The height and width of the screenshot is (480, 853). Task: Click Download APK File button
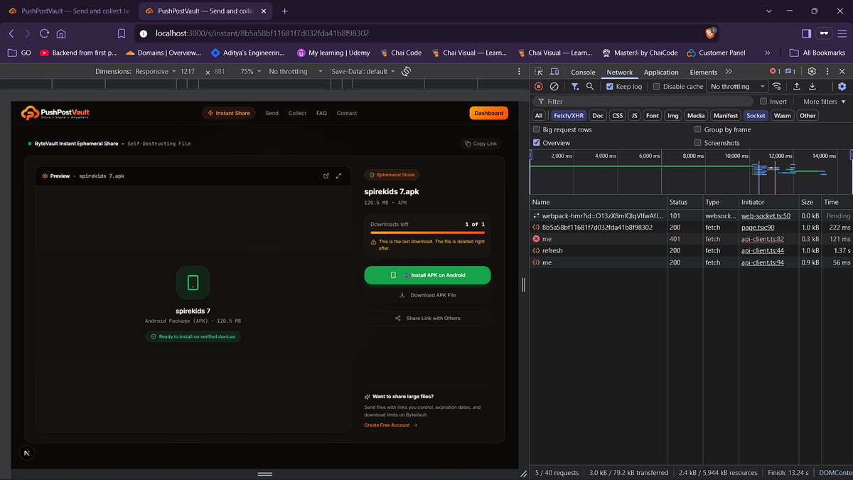pyautogui.click(x=427, y=295)
